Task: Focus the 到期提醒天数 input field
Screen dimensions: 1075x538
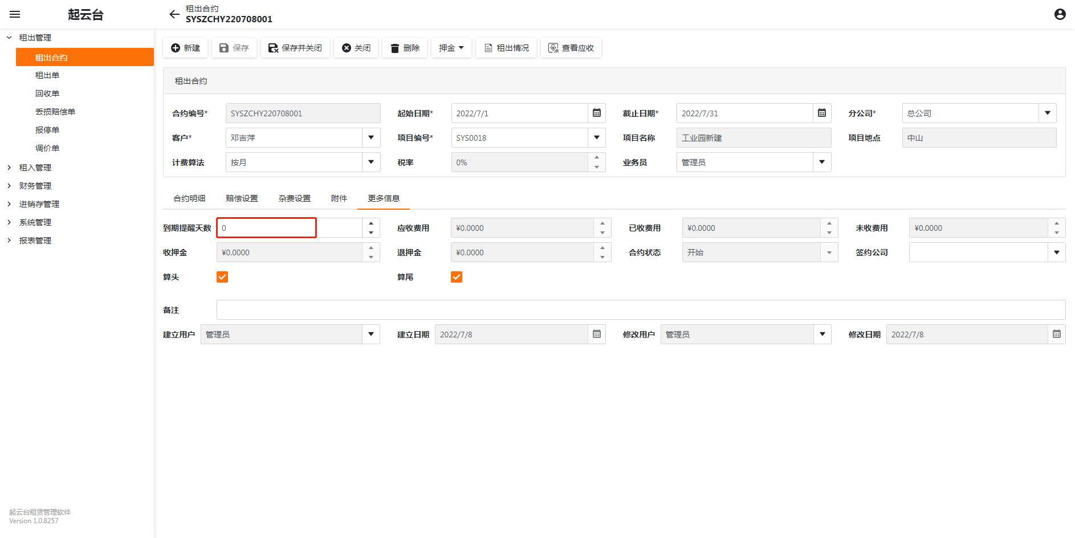Action: point(290,227)
